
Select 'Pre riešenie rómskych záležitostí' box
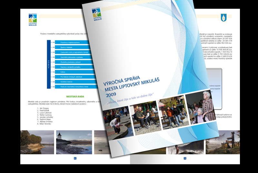pyautogui.click(x=76, y=77)
